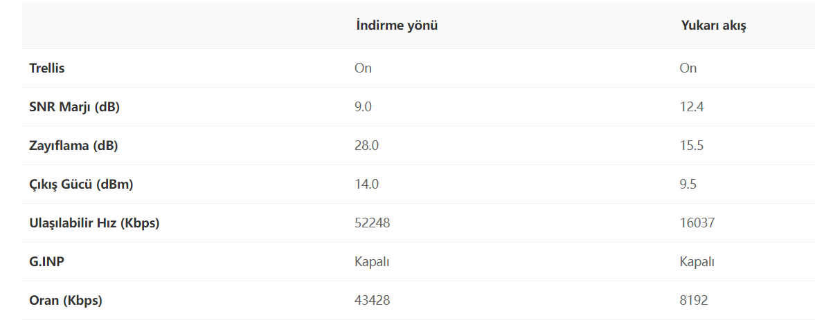Select the Trellis row label
Viewport: 815px width, 320px height.
pyautogui.click(x=47, y=68)
